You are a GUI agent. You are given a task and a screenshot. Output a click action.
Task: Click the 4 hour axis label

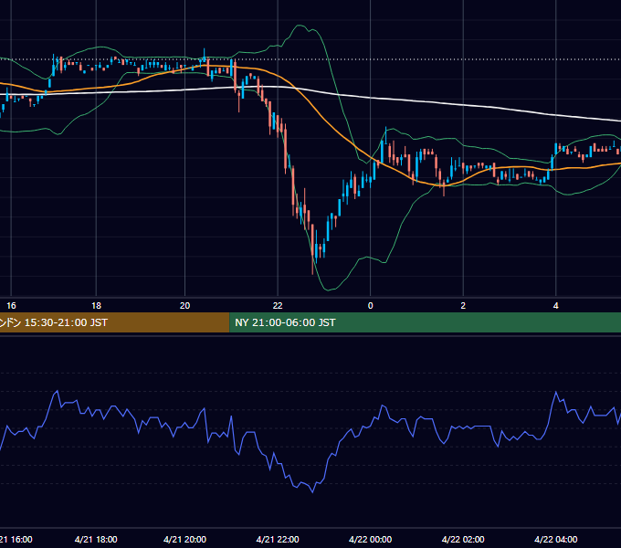tap(555, 306)
